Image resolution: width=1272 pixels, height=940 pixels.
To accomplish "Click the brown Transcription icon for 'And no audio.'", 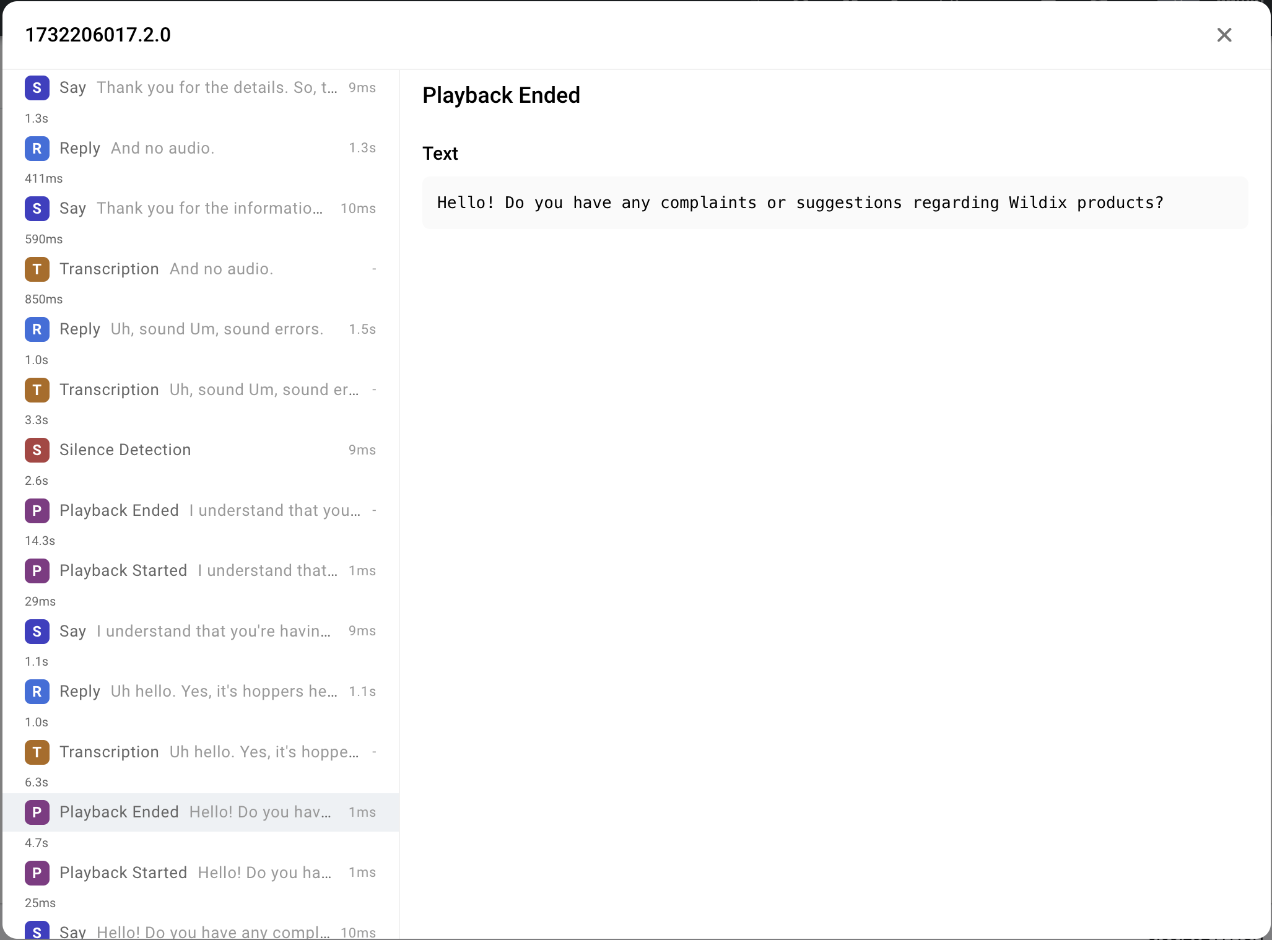I will [37, 269].
